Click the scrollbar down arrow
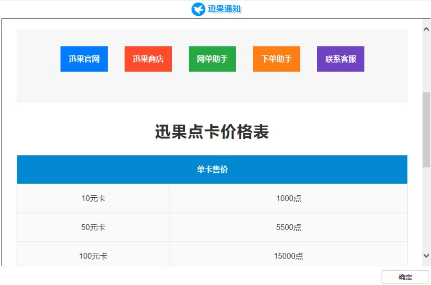This screenshot has width=431, height=285. pos(426,256)
